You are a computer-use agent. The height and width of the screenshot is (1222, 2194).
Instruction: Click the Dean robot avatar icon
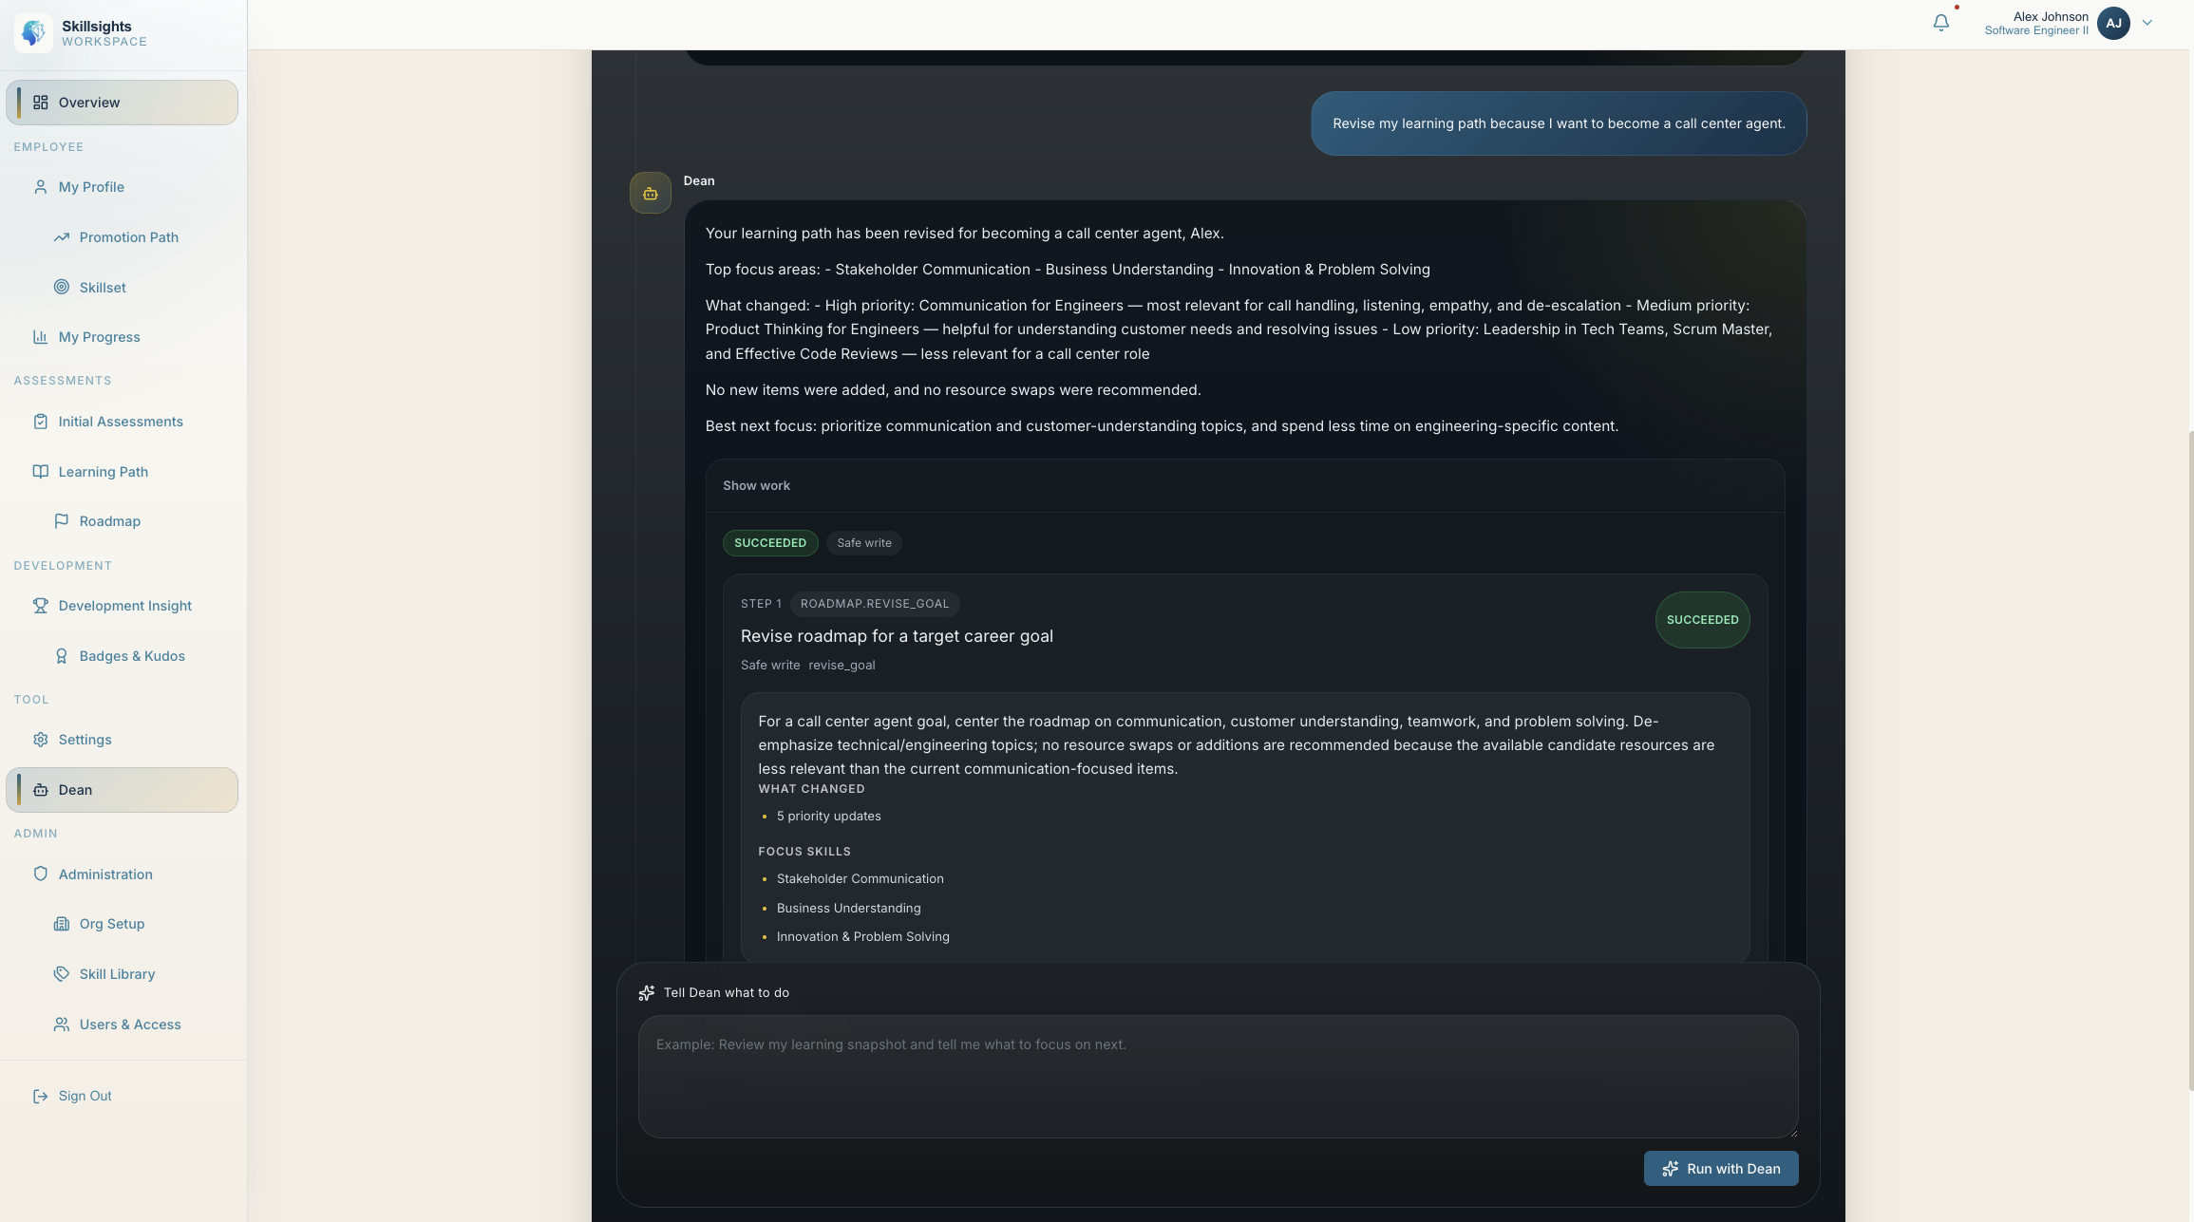tap(650, 193)
